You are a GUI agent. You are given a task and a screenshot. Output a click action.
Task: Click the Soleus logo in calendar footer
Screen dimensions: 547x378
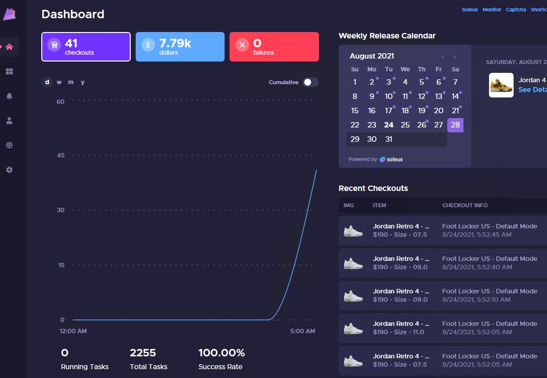[391, 159]
